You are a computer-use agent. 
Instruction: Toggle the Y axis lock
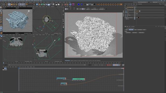point(22,4)
